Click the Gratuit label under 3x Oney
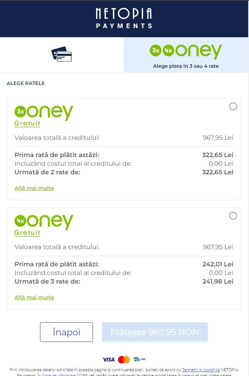The image size is (249, 376). [x=27, y=123]
